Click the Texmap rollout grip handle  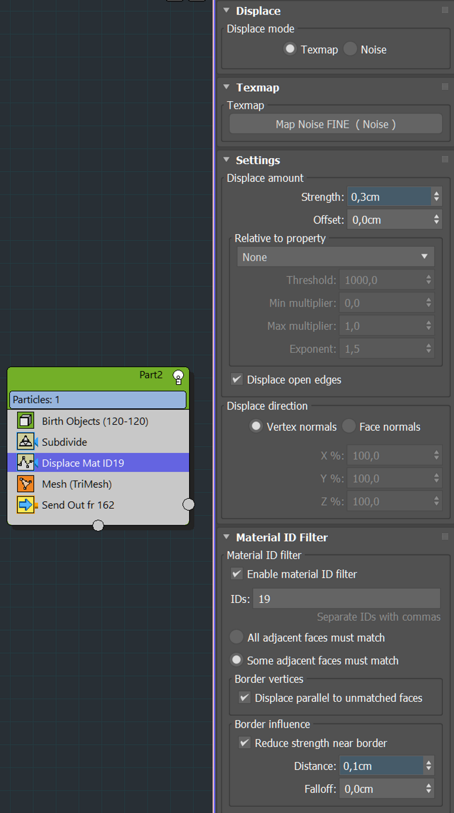click(445, 87)
